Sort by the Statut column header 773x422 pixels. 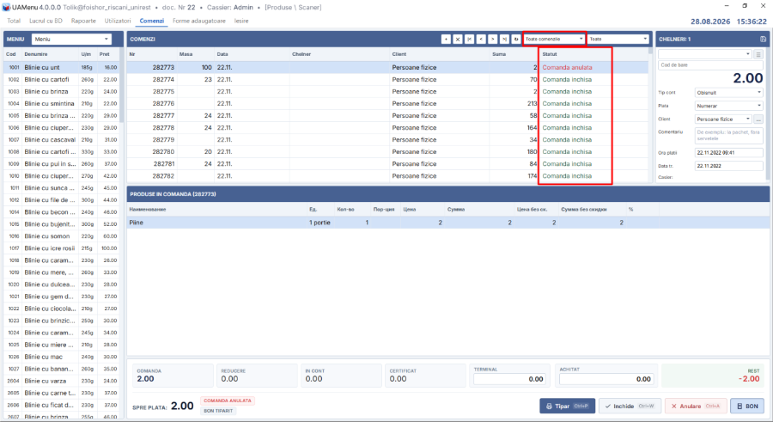550,54
